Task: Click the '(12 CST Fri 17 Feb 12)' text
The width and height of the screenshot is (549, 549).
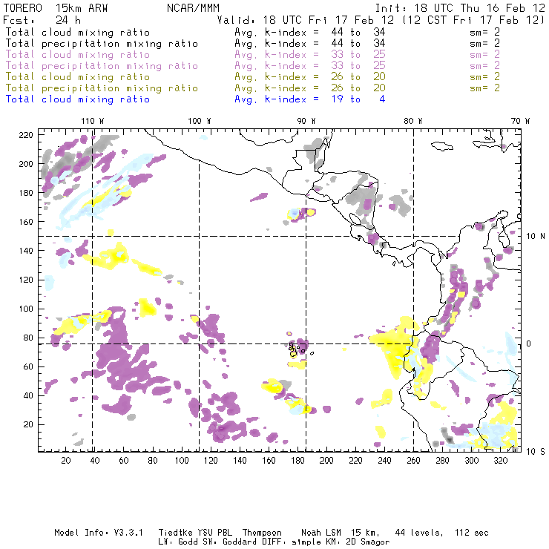Action: [x=473, y=20]
